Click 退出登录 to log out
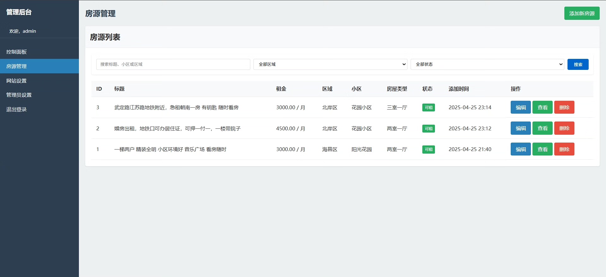Image resolution: width=606 pixels, height=277 pixels. pos(16,109)
